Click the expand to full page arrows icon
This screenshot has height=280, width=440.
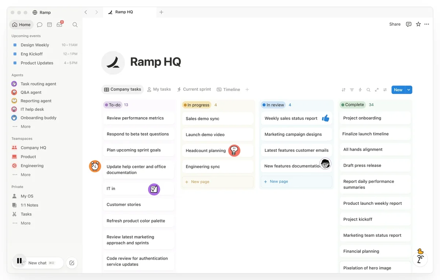point(377,90)
